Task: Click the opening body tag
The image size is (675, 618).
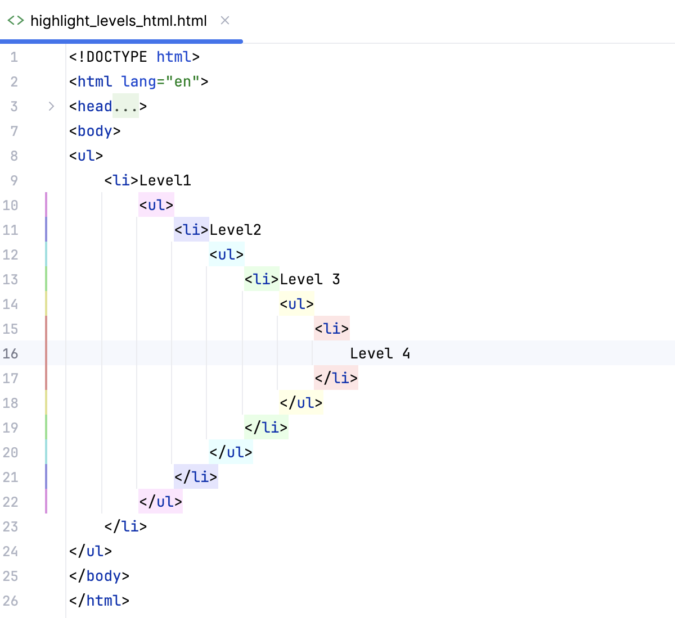Action: 95,131
